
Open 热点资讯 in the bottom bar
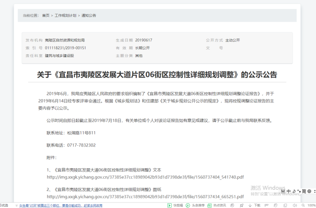[x=217, y=205]
